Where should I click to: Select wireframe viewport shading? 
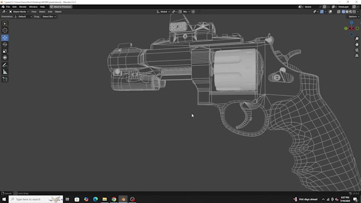[x=343, y=12]
